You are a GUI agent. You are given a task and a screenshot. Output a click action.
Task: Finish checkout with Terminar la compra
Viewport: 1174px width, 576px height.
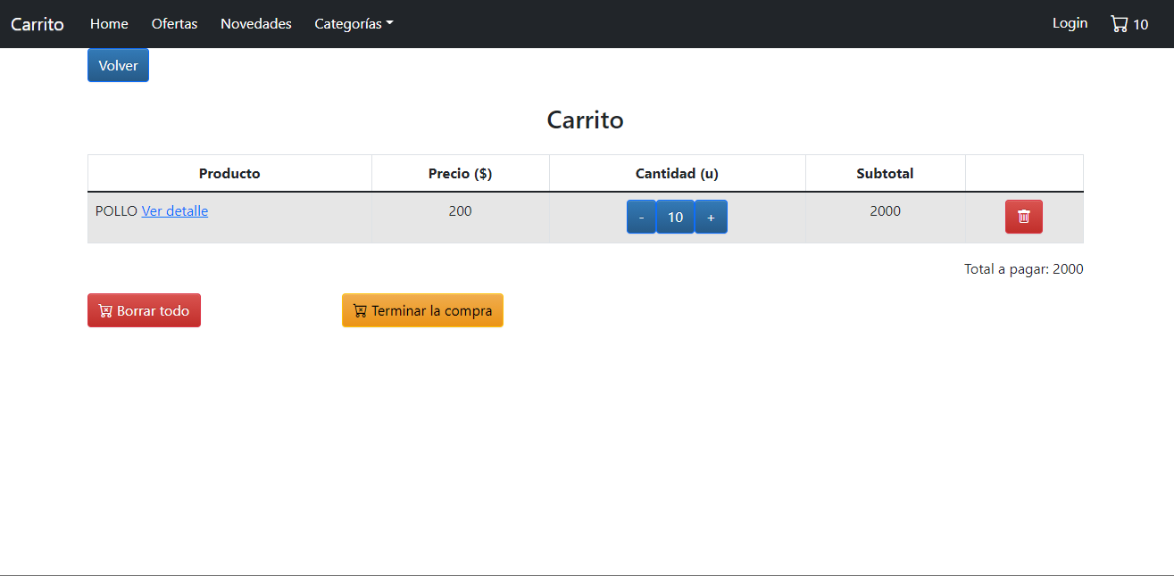(422, 310)
